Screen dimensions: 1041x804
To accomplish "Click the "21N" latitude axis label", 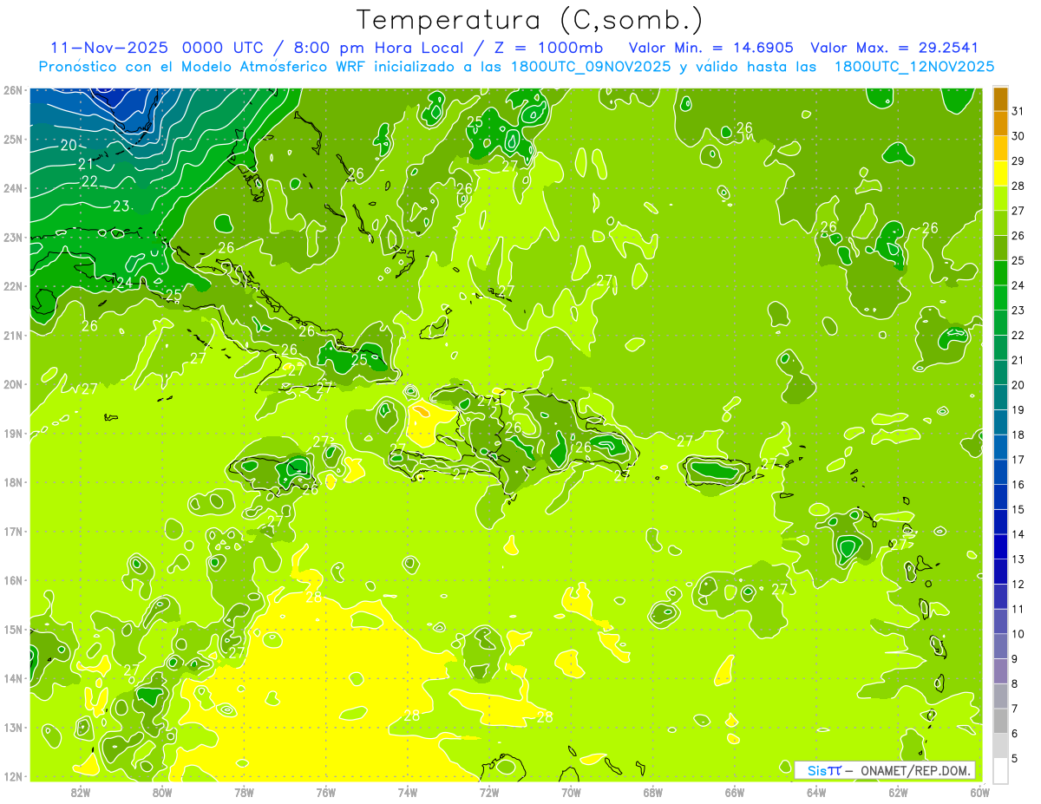I will pos(12,336).
